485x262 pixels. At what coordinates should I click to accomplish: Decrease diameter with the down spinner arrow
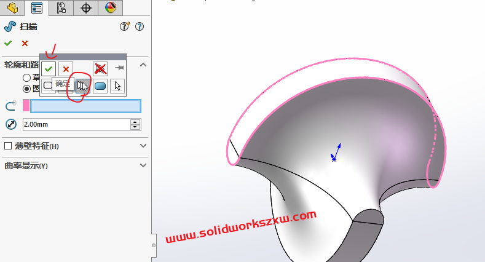click(135, 127)
